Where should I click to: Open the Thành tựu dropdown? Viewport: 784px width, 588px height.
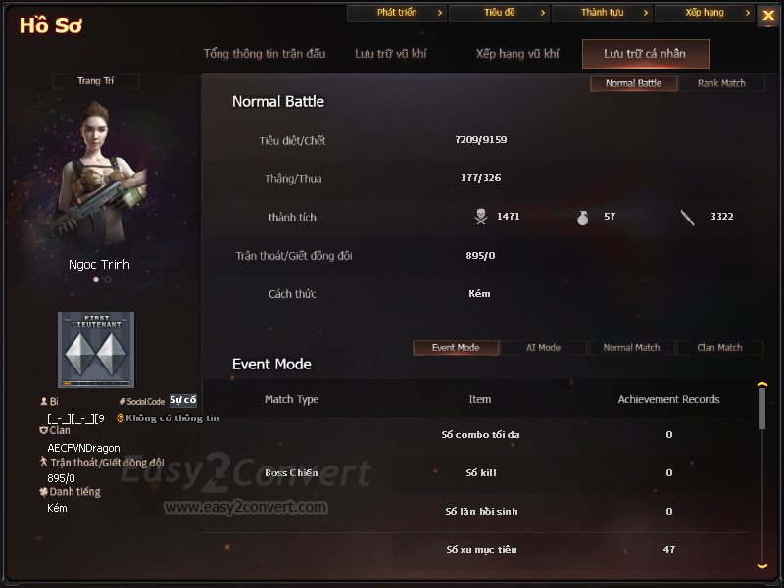(602, 13)
